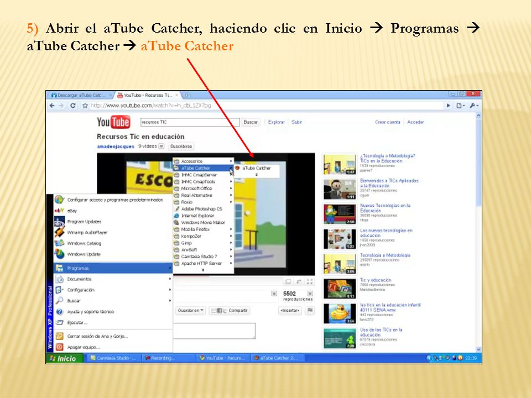Viewport: 531px width, 398px height.
Task: Expand Documentos in the Start menu
Action: pos(113,279)
